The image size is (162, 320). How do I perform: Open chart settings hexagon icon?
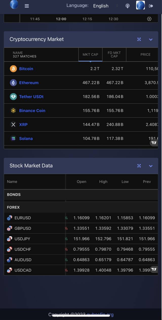point(149,19)
